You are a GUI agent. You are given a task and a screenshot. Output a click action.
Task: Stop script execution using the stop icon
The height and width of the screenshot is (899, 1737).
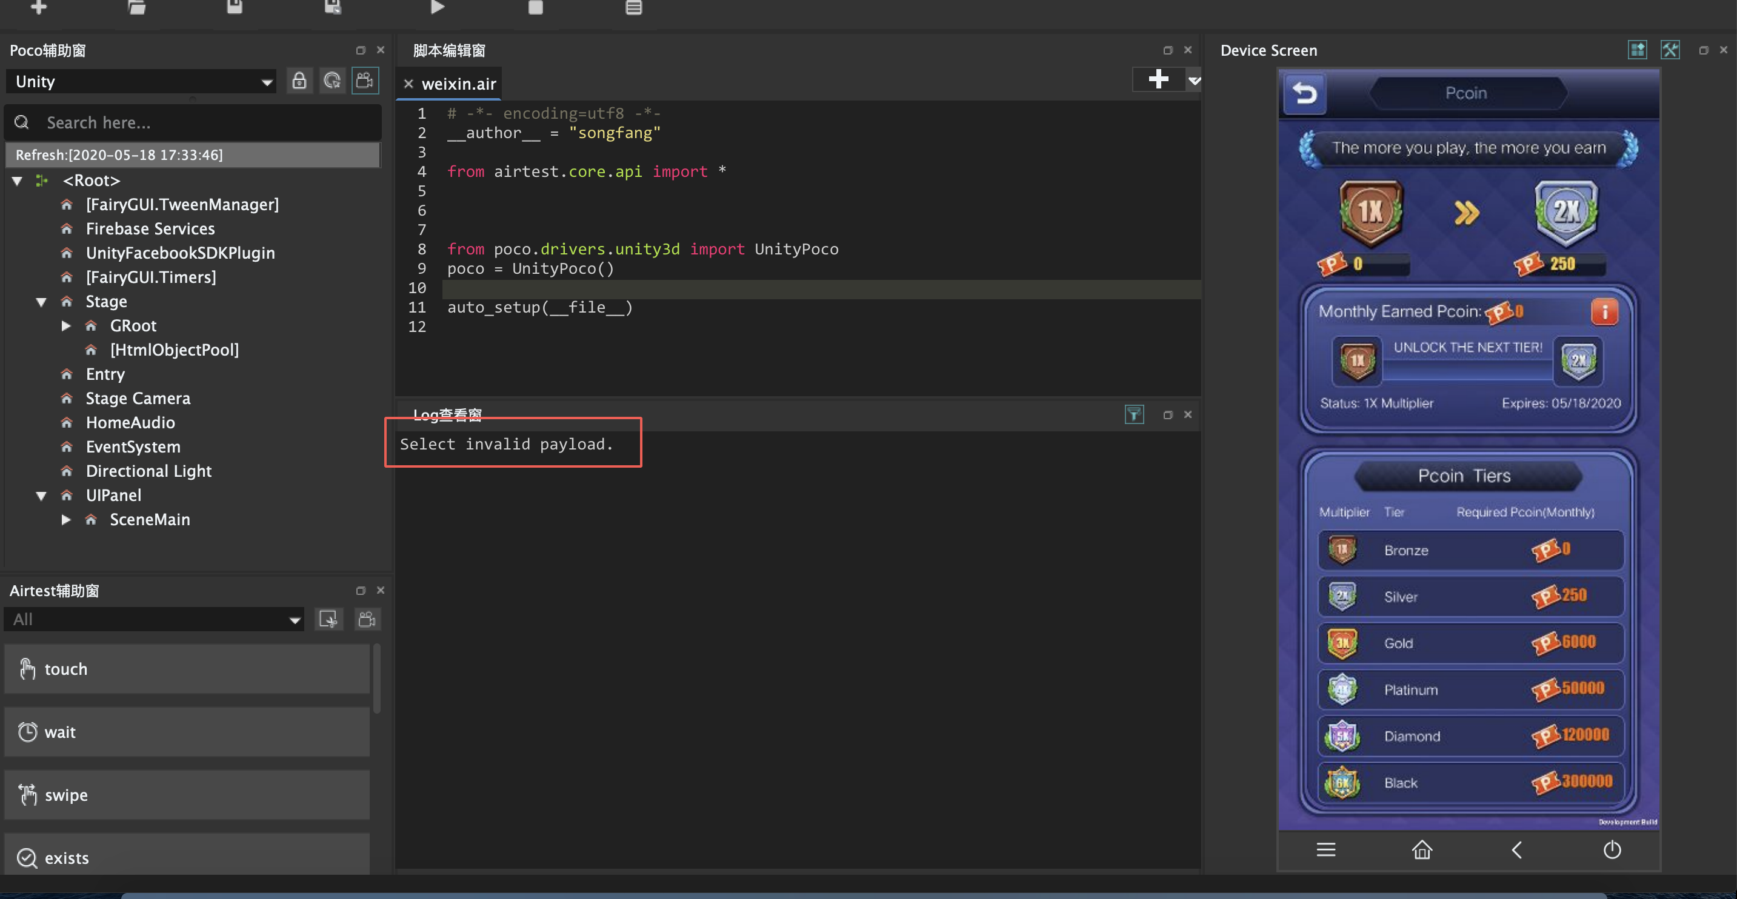click(535, 8)
